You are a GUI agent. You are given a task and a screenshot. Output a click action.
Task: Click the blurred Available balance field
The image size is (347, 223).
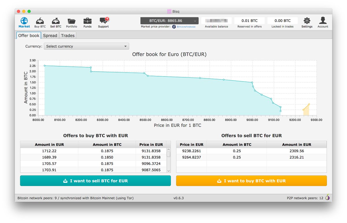216,21
